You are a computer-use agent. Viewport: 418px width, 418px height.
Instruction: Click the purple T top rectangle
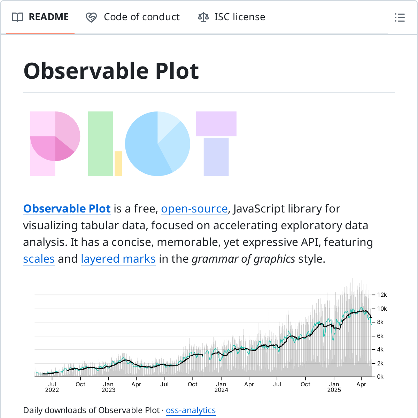point(216,124)
